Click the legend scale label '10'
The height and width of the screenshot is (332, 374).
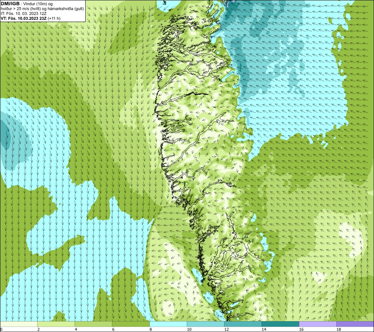[189, 330]
